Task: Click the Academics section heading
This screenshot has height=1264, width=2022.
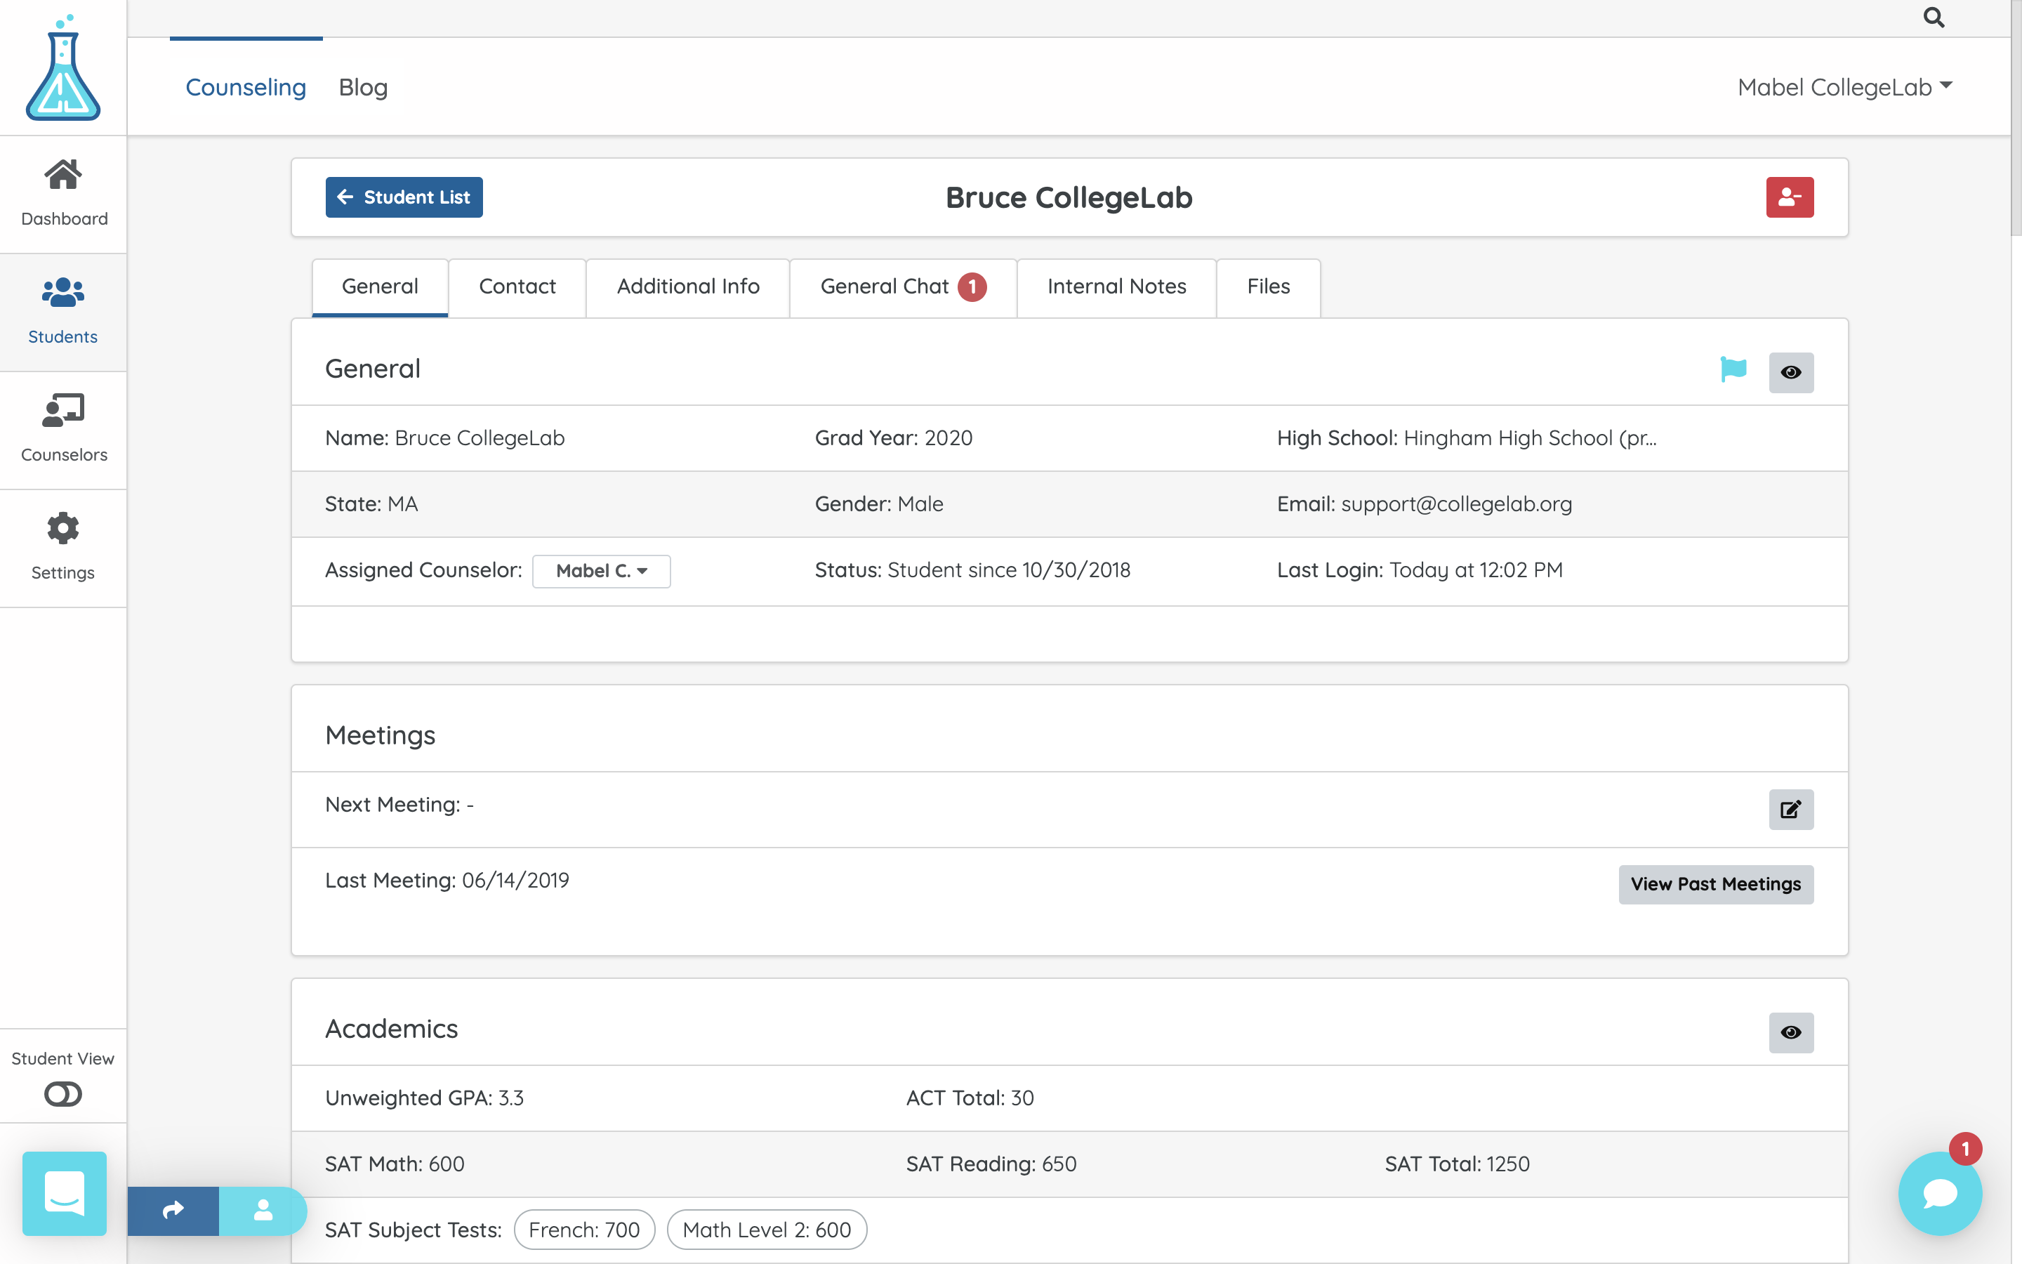Action: tap(391, 1028)
